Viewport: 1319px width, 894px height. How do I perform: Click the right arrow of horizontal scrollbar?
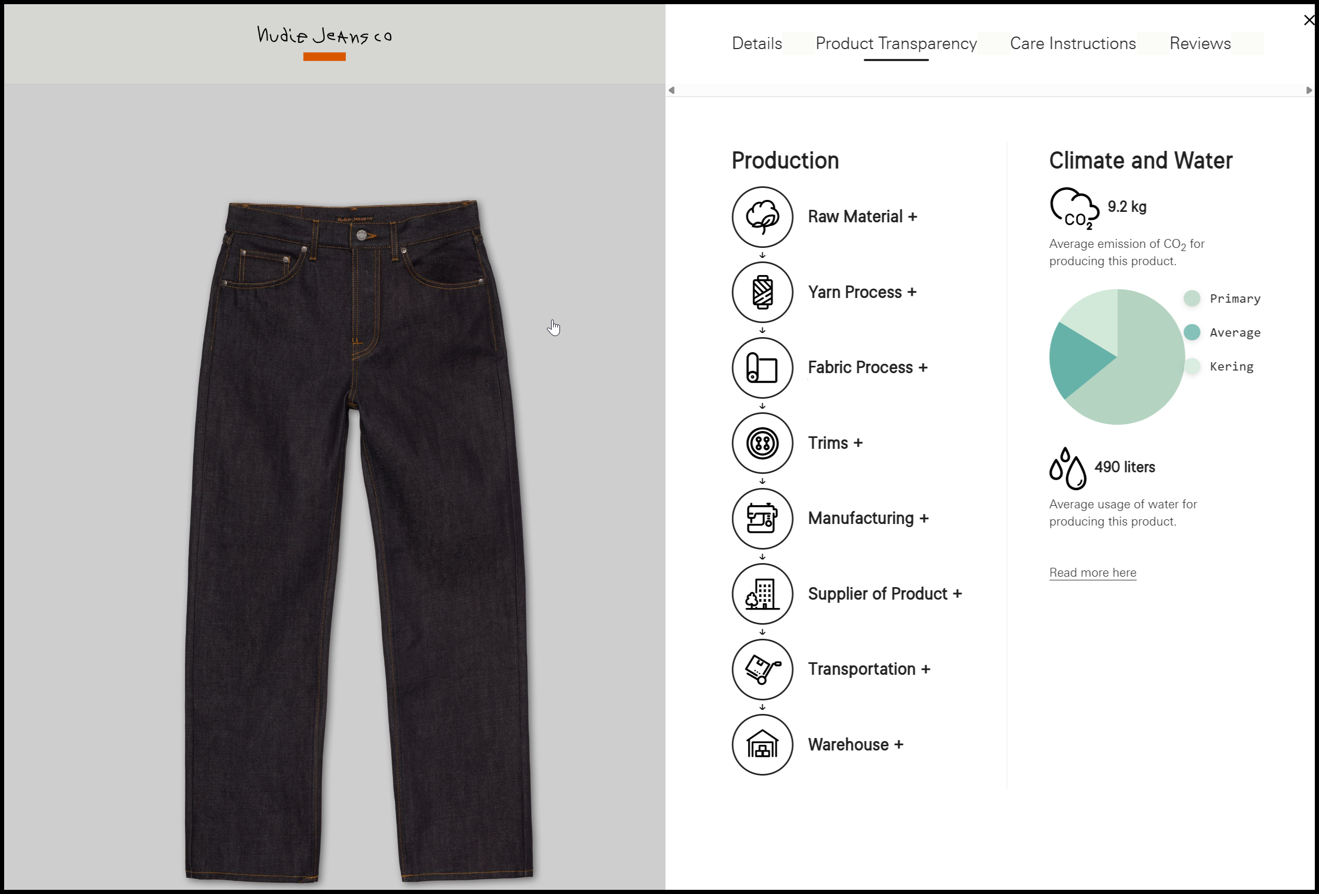pyautogui.click(x=1309, y=90)
